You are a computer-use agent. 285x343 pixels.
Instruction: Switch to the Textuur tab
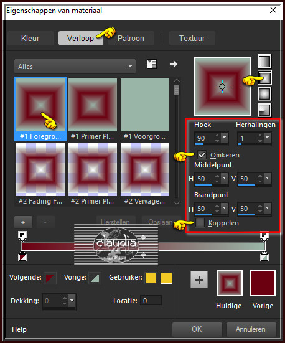point(192,38)
